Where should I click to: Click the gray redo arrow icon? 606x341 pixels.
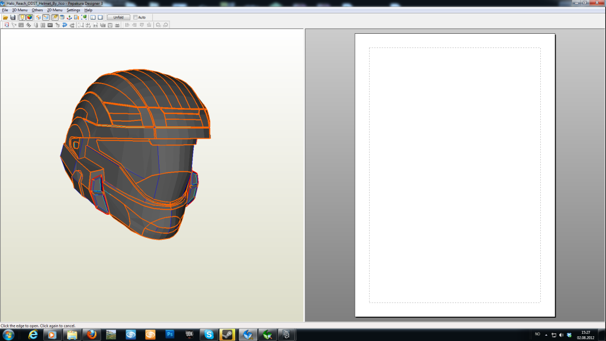72,25
